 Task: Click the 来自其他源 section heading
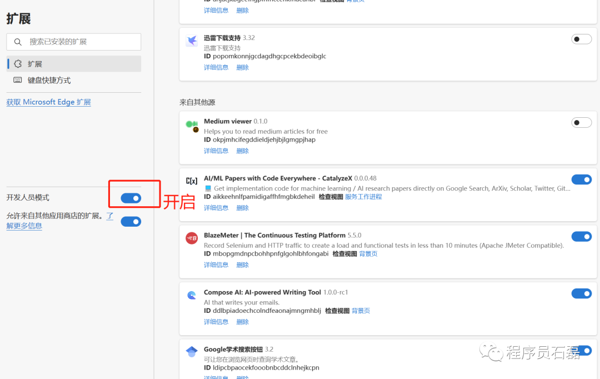point(197,102)
